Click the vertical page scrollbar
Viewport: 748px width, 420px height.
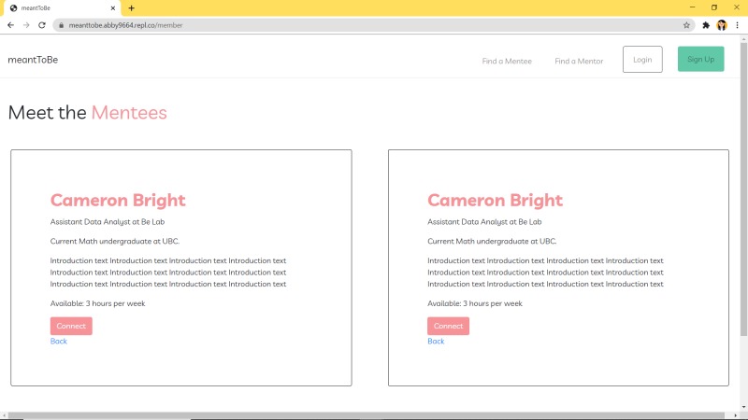coord(743,189)
